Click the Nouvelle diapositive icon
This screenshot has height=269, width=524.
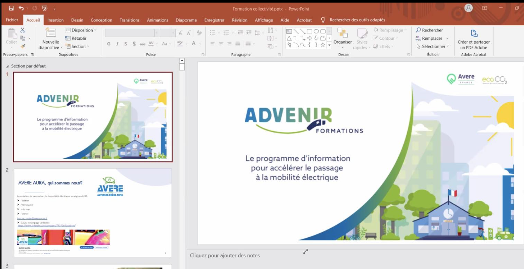(x=51, y=33)
